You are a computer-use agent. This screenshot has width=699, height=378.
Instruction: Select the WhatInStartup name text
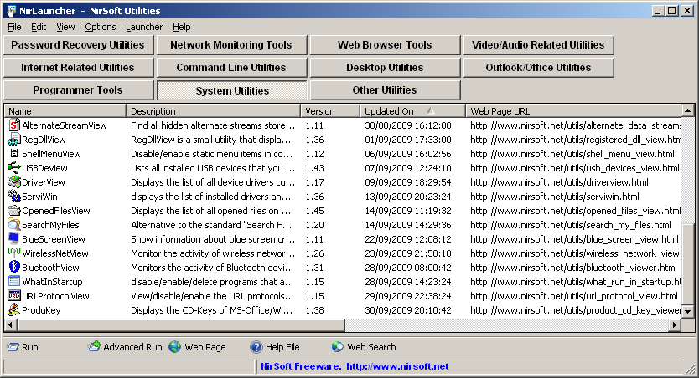52,282
